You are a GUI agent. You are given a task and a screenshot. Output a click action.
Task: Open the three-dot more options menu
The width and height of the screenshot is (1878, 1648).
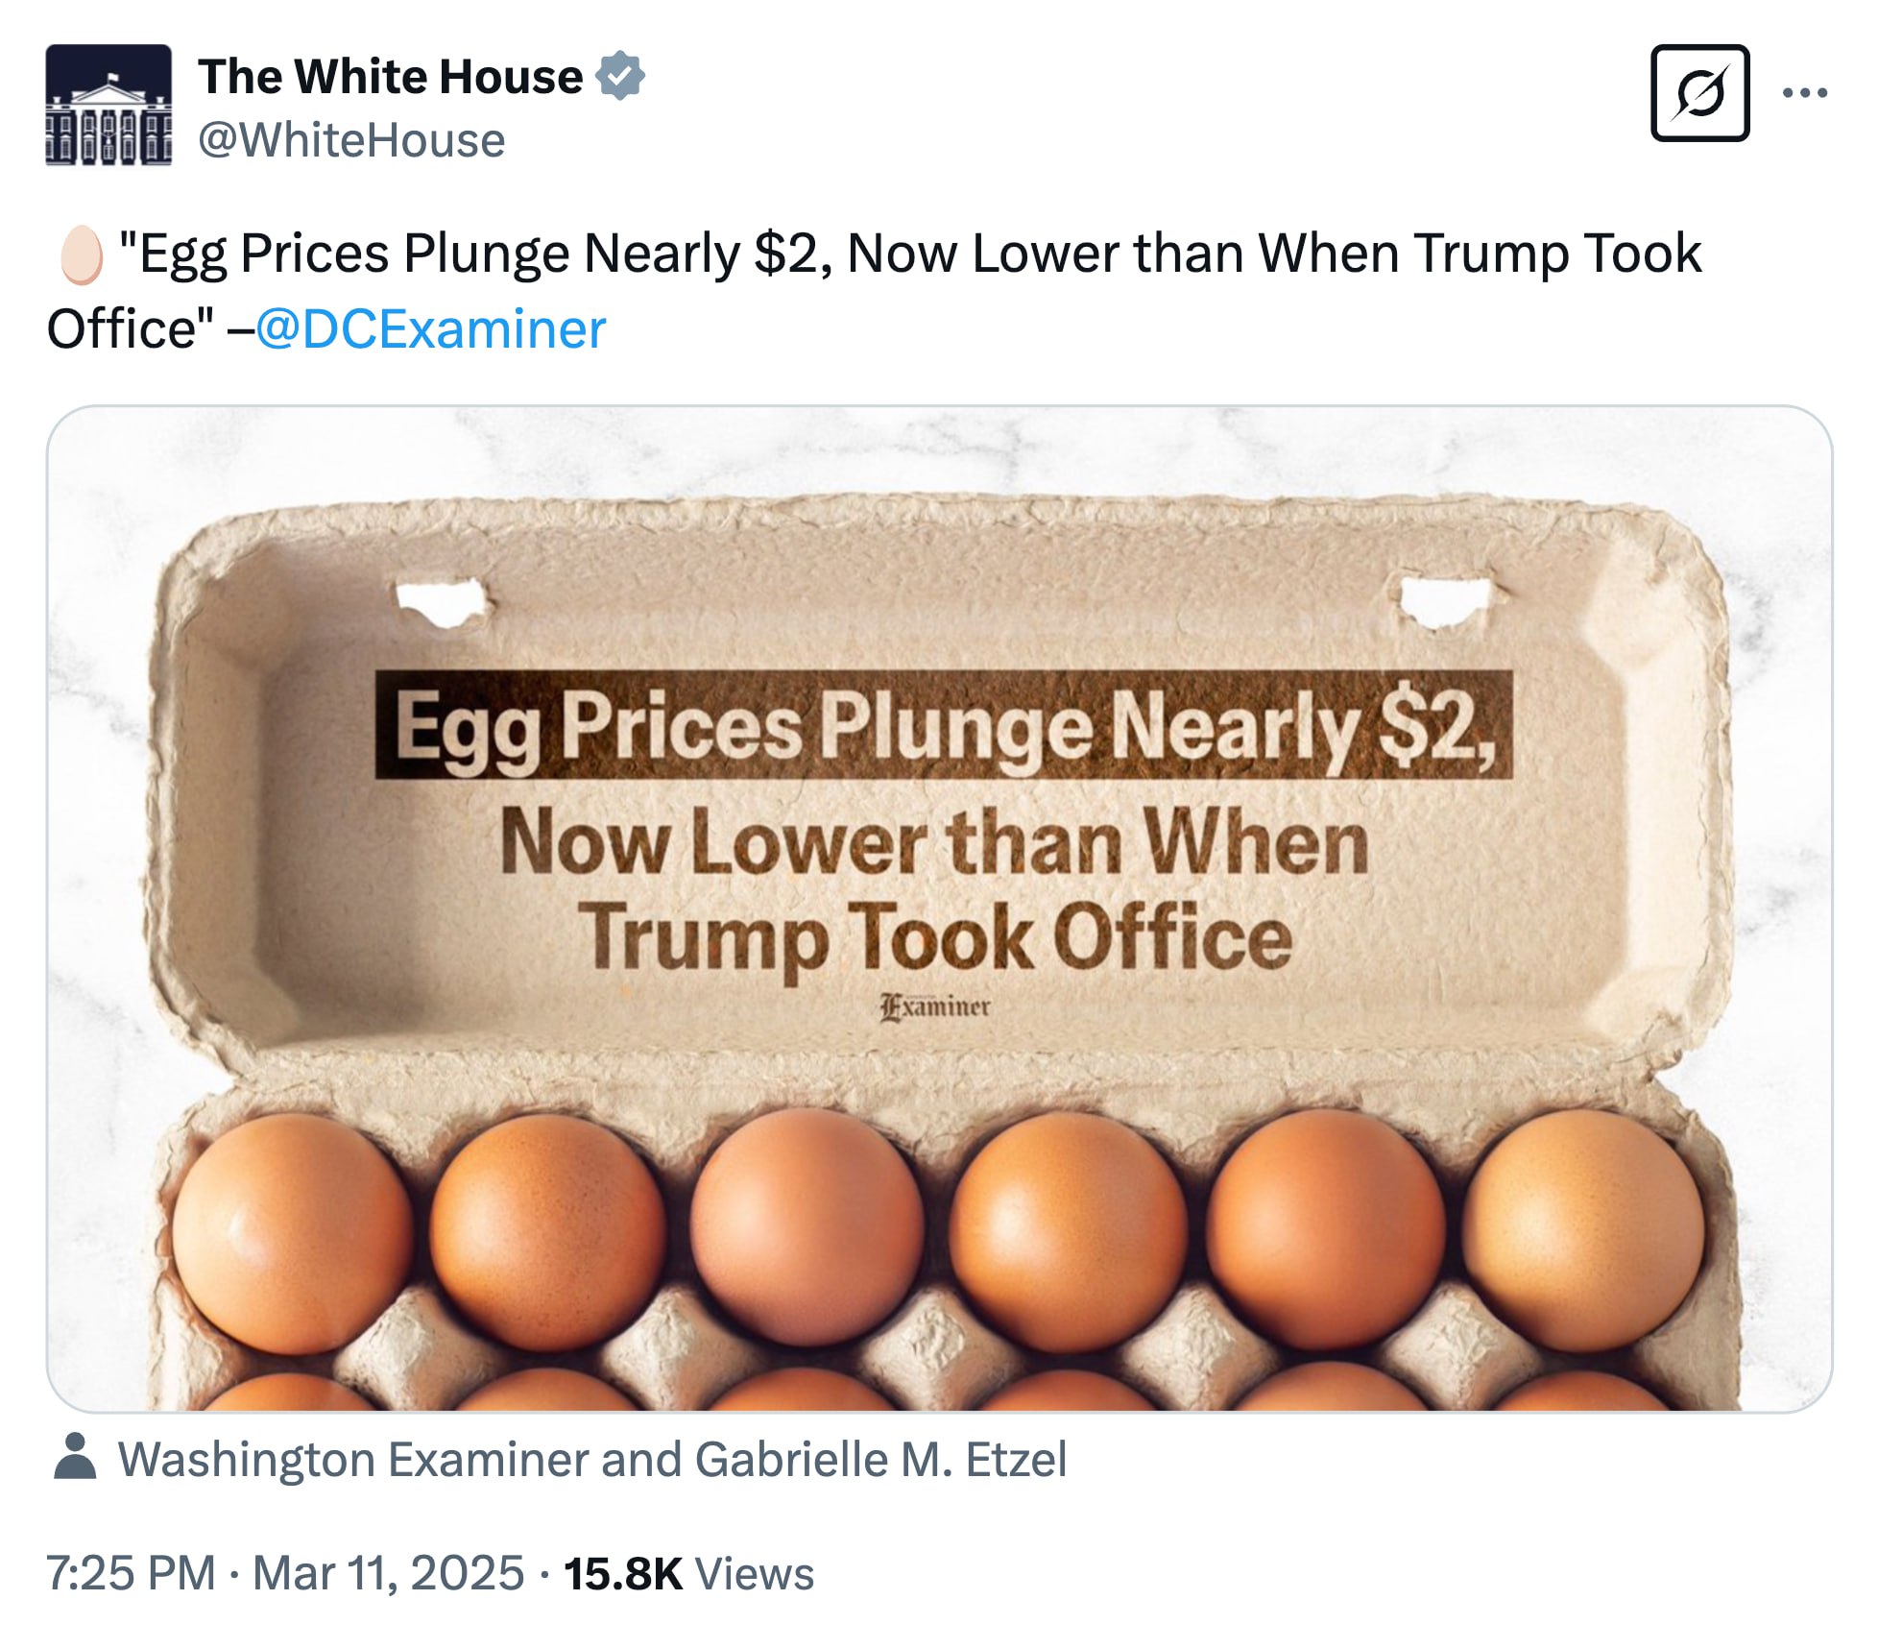click(1804, 93)
